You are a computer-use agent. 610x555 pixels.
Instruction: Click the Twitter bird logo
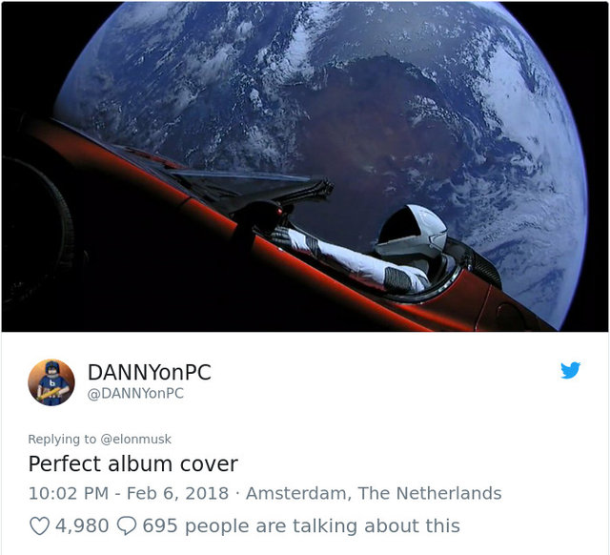pyautogui.click(x=570, y=370)
